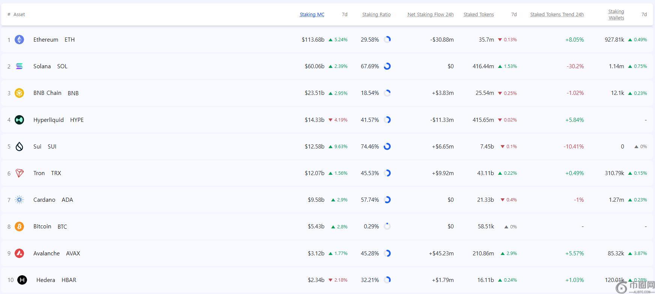Click Cardano's 1.27m staking wallets value

[x=616, y=200]
